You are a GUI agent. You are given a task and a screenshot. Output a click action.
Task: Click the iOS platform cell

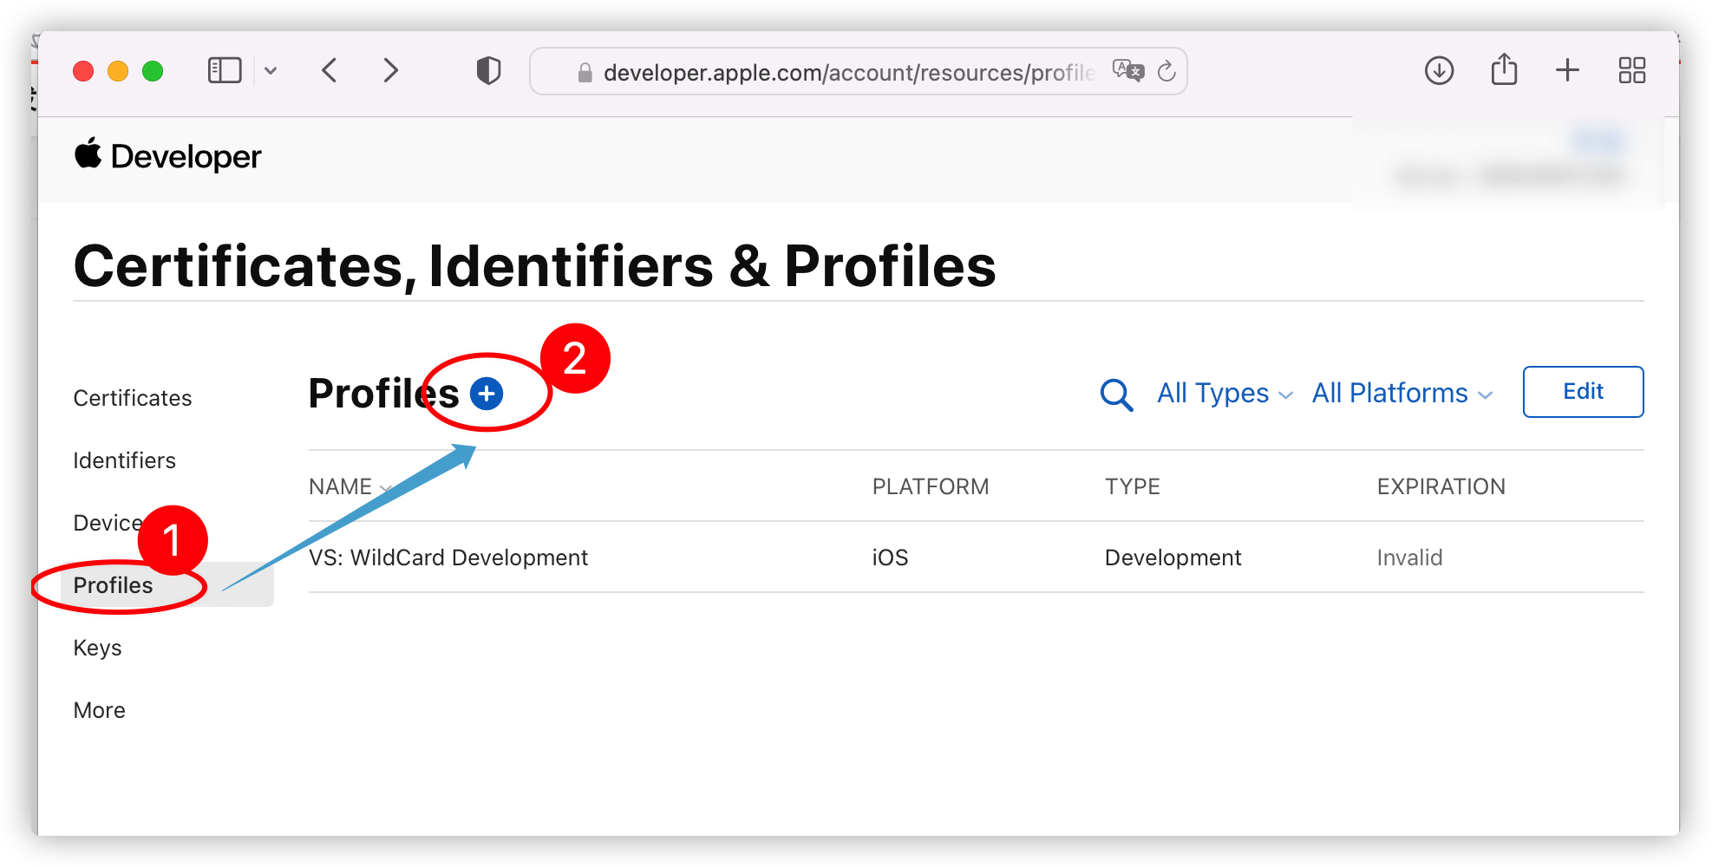coord(891,557)
